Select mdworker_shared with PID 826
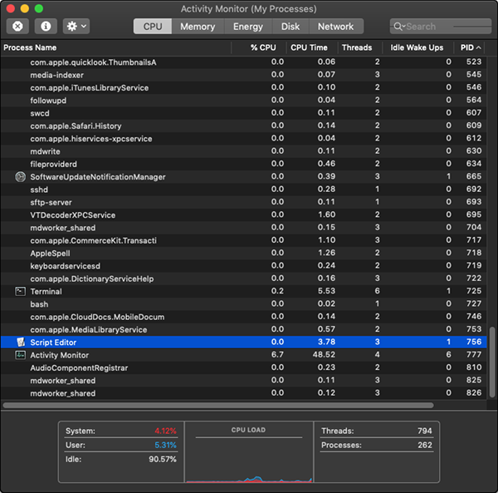The image size is (498, 493). pos(243,392)
